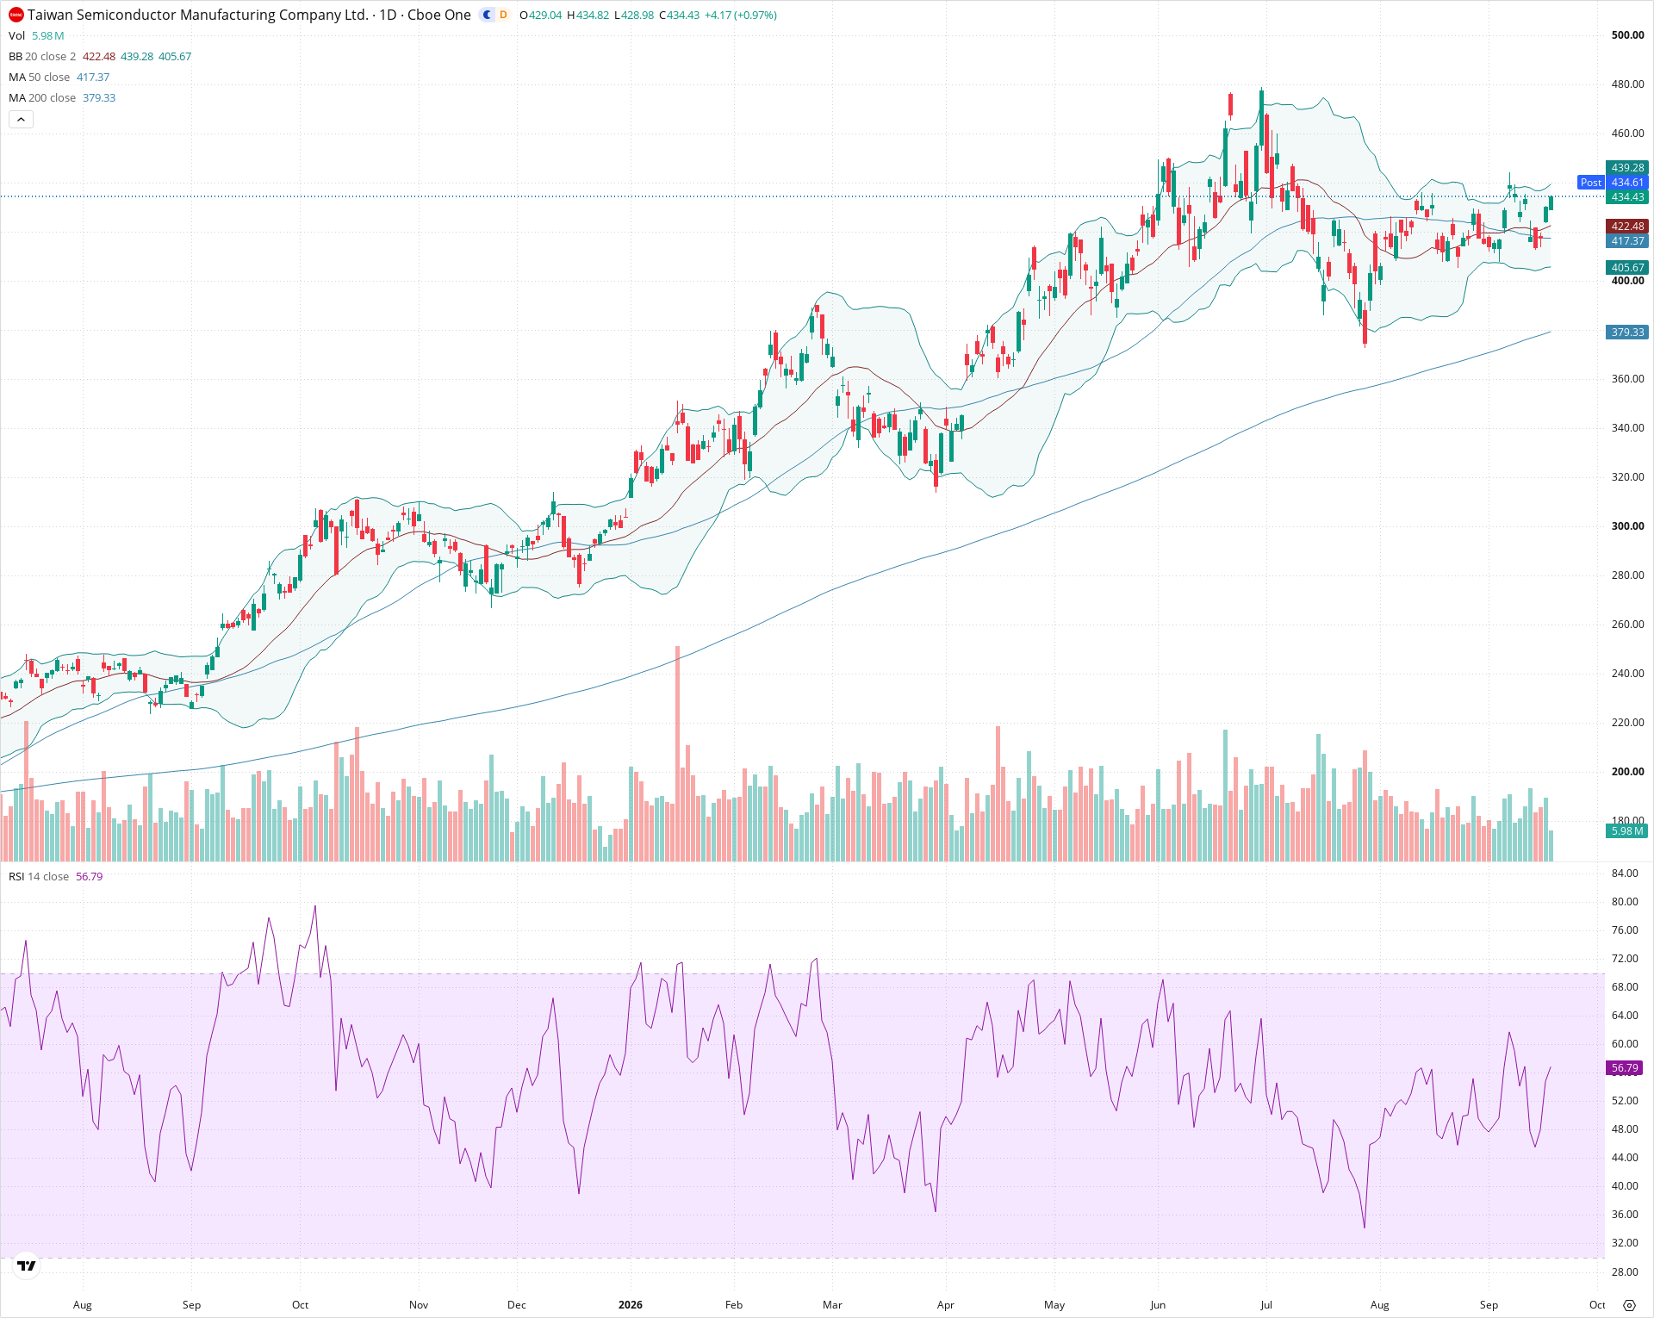Click the Vol value 5.98 M in legend
Image resolution: width=1654 pixels, height=1318 pixels.
click(48, 35)
